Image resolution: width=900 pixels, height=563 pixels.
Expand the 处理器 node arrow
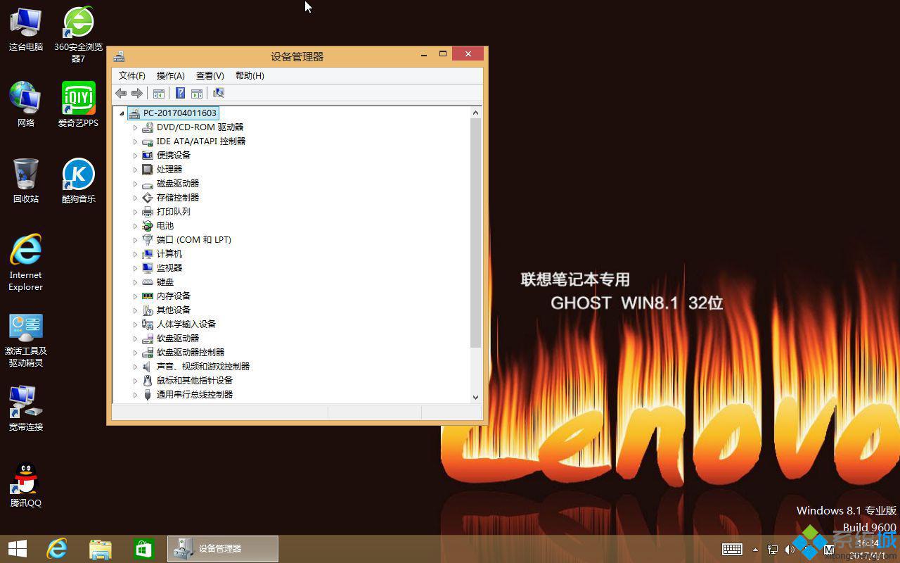tap(136, 170)
